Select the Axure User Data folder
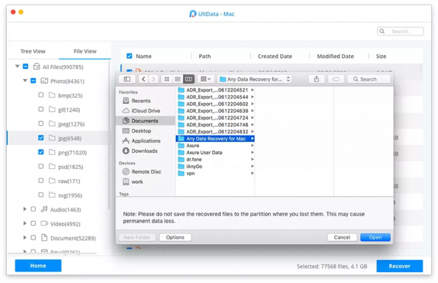 pyautogui.click(x=215, y=153)
